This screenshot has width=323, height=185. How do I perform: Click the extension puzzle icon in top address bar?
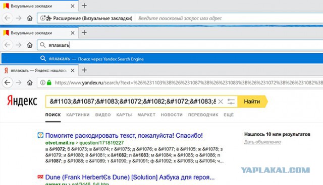coord(49,18)
